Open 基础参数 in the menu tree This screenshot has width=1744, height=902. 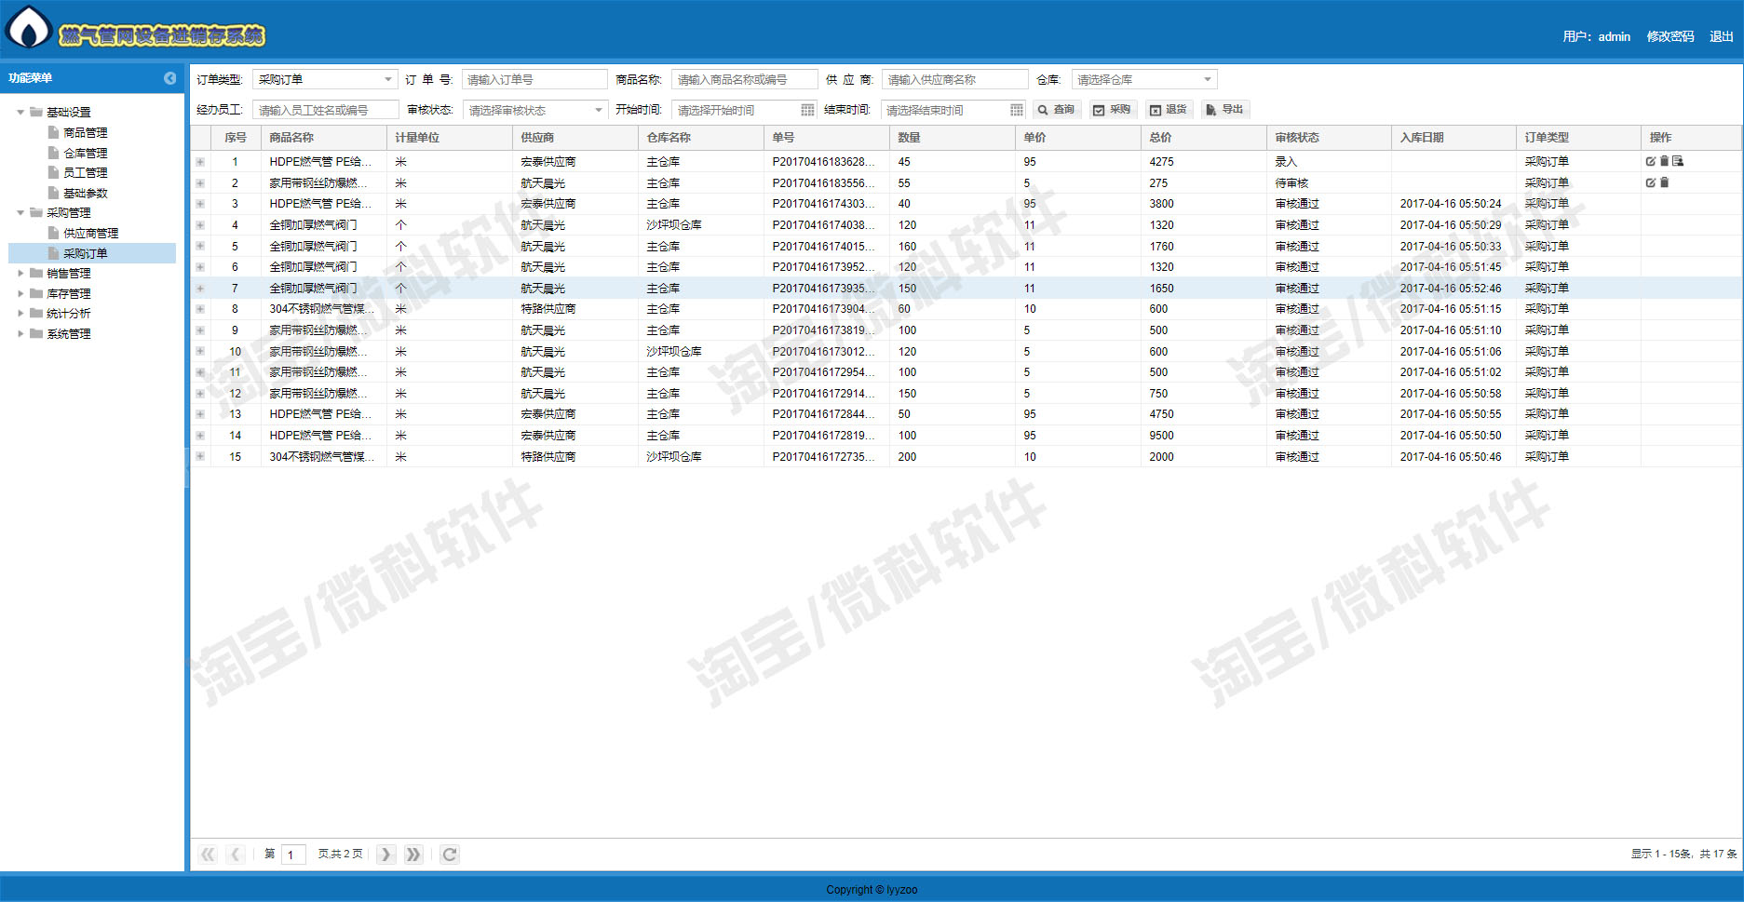click(x=85, y=193)
